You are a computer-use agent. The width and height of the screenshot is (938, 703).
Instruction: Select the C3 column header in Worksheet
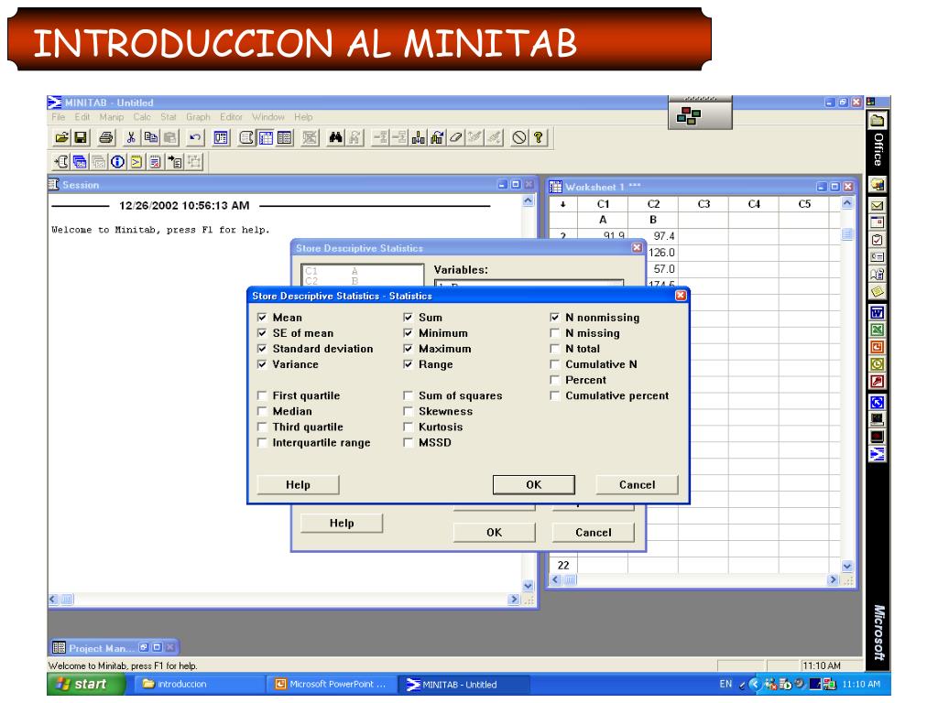(x=703, y=204)
